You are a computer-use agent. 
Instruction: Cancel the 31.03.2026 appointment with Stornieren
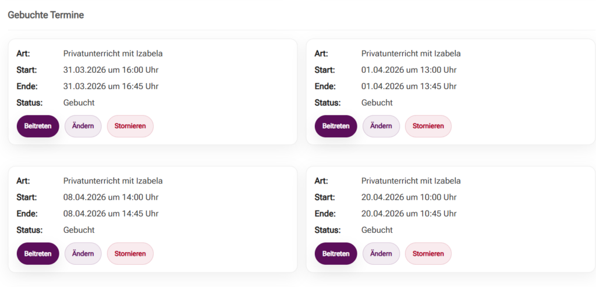(x=130, y=126)
